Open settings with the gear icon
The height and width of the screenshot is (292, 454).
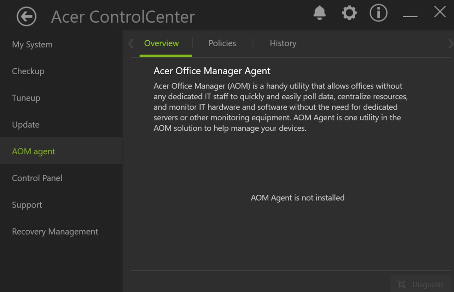pos(349,13)
